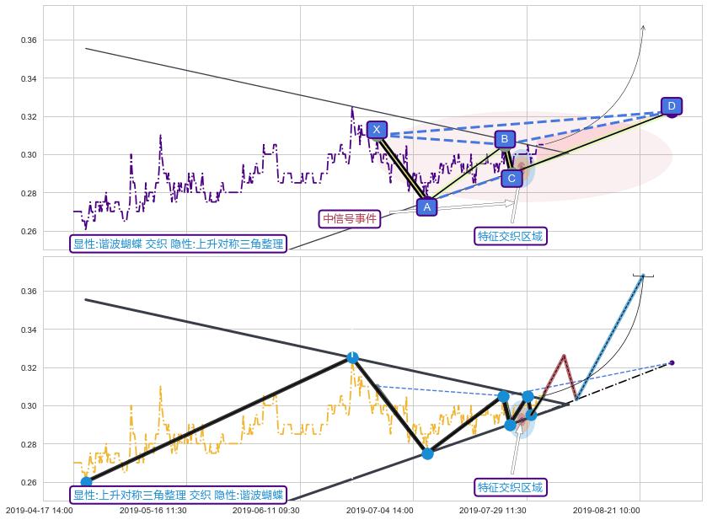Screen dimensions: 707x520
Task: Click the 2019-05-16 11:30 date tick
Action: [153, 510]
